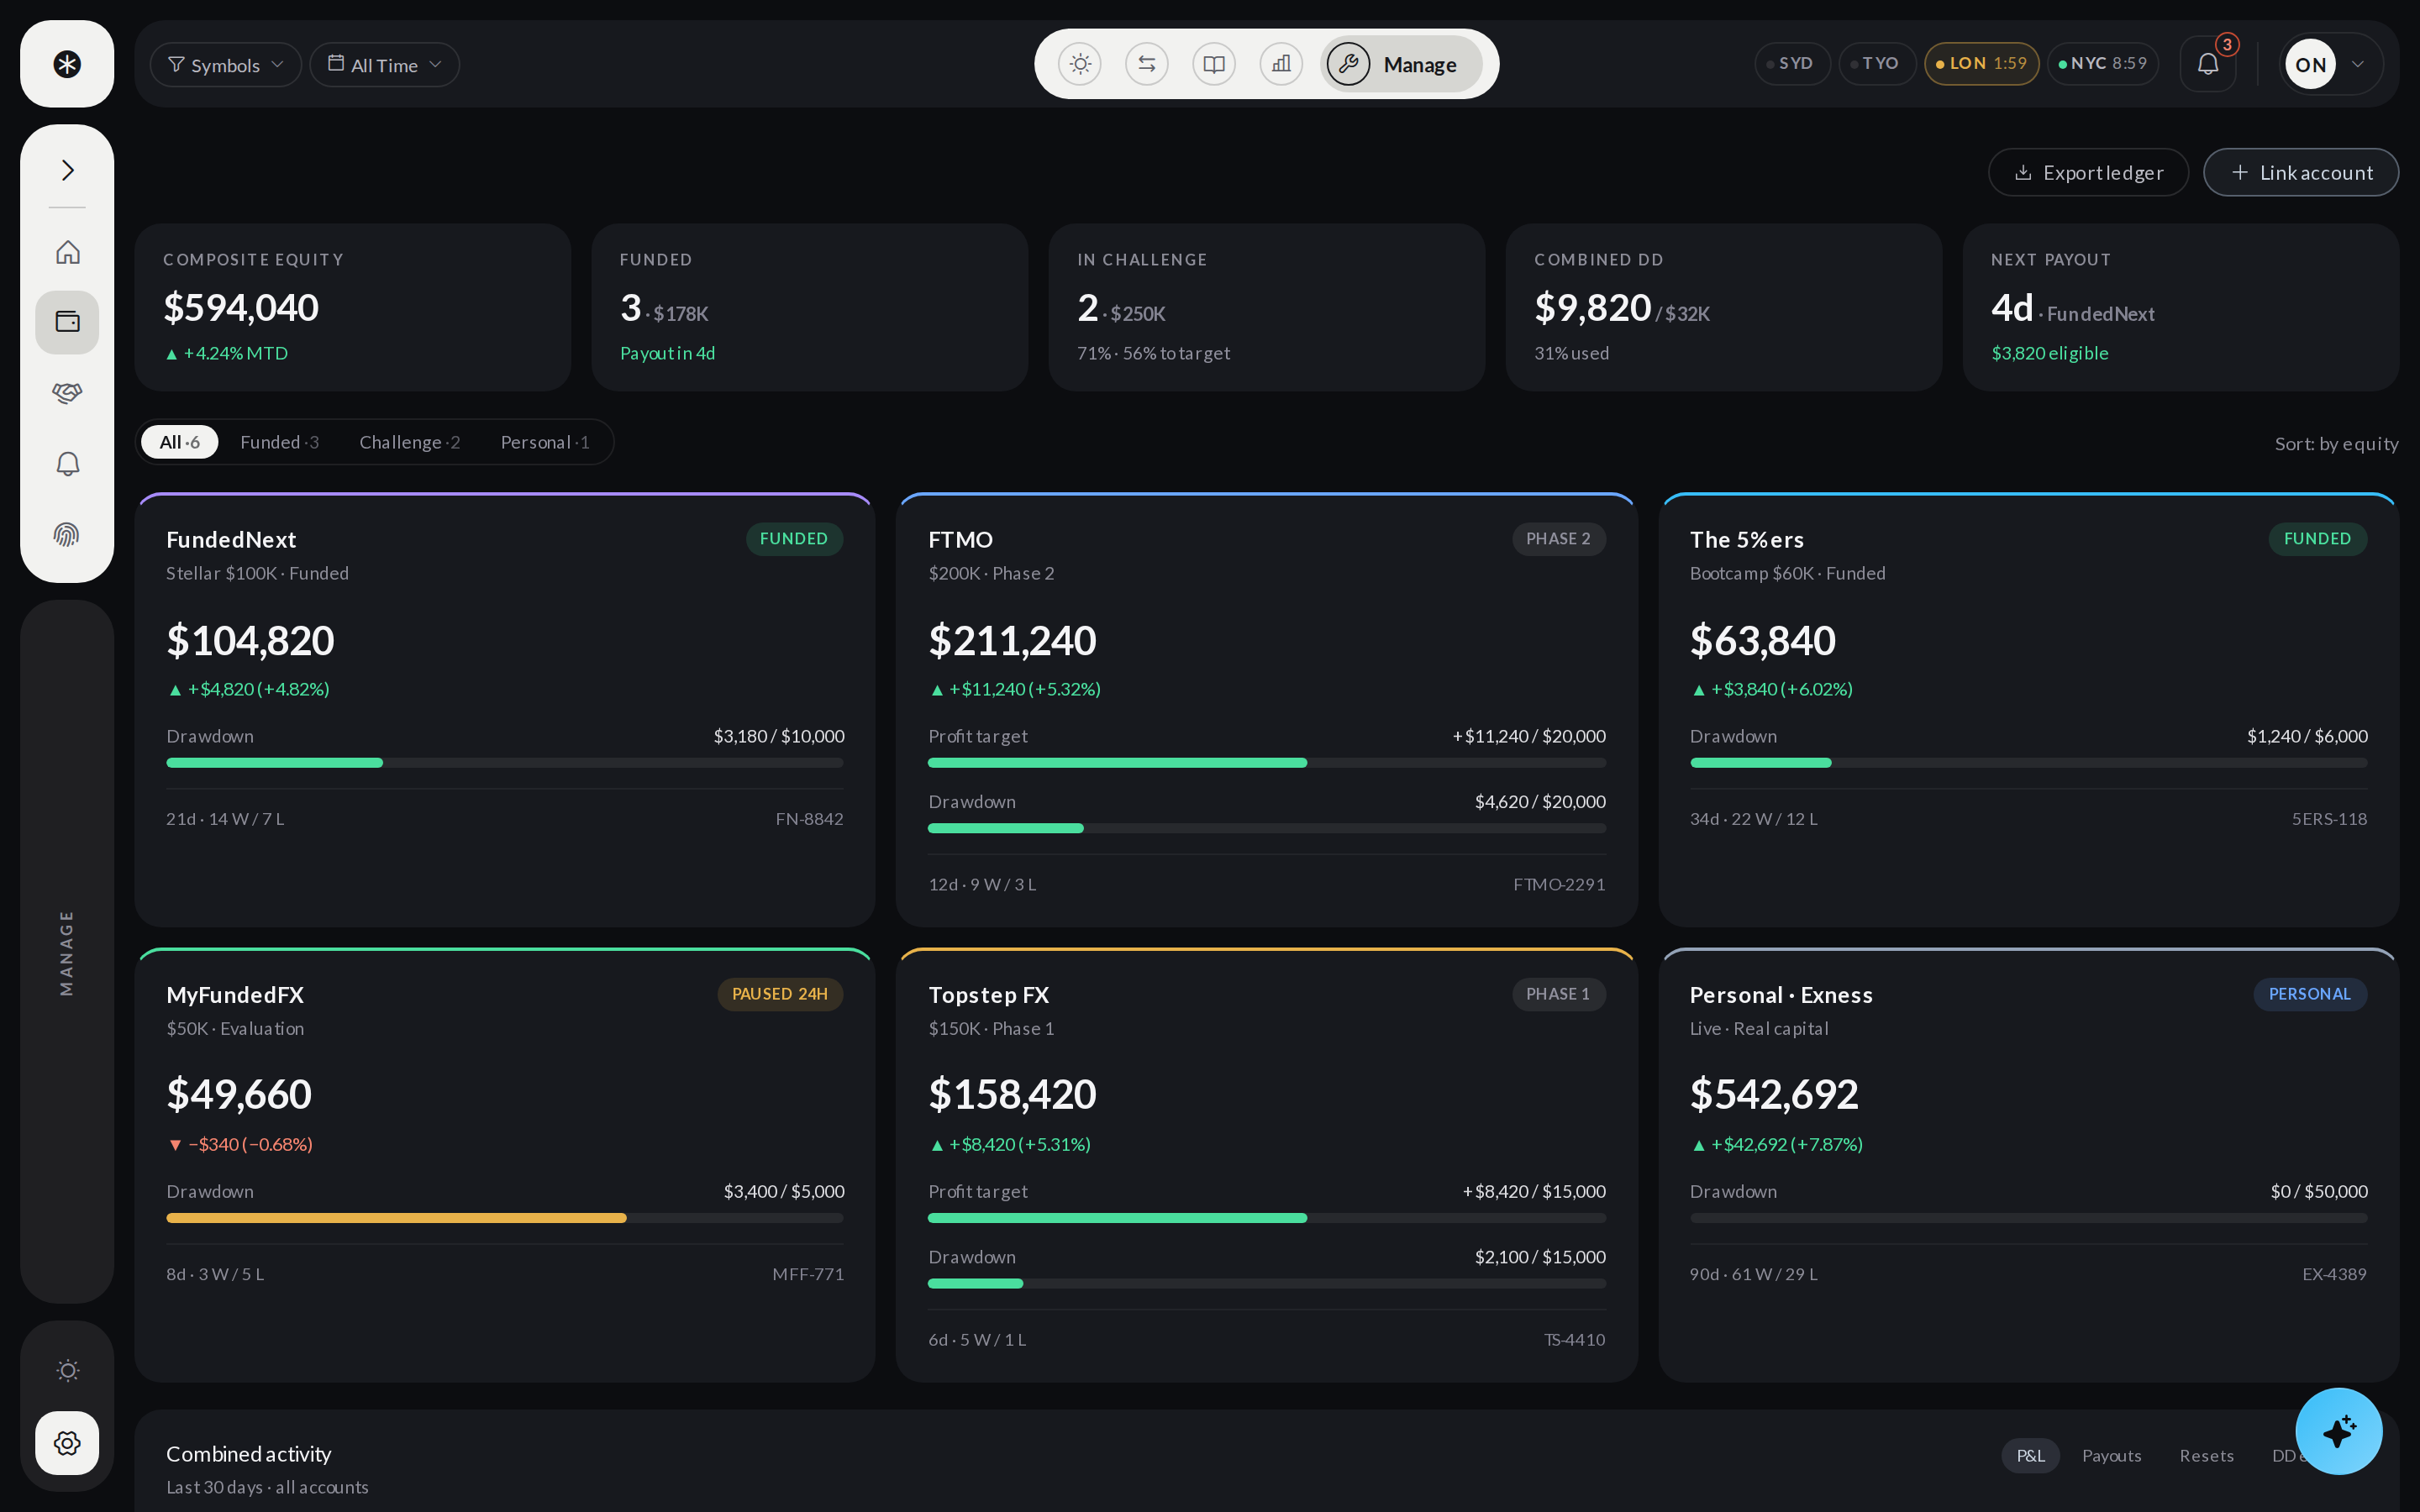Screen dimensions: 2420x1512
Task: Click the $3,820 eligible payout text
Action: point(2049,353)
